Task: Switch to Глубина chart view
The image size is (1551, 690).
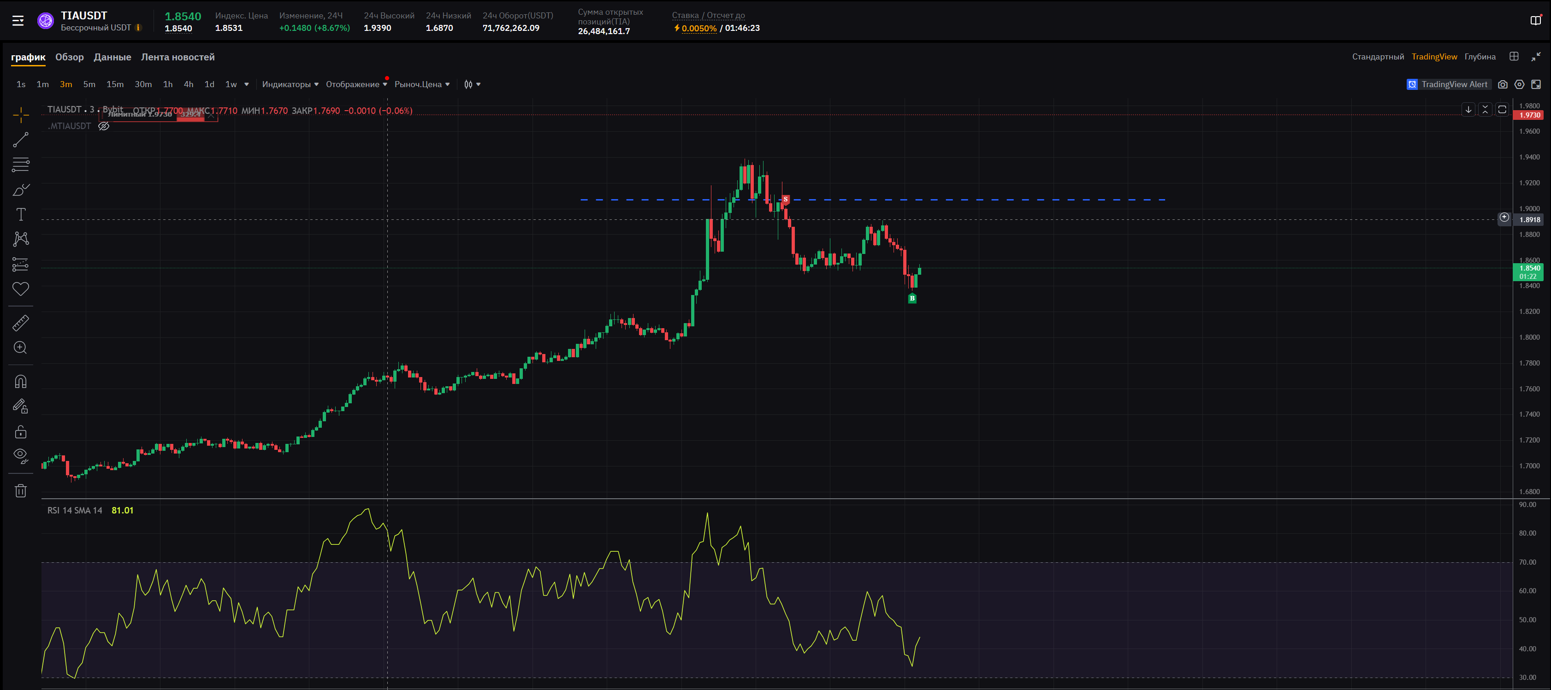Action: 1480,57
